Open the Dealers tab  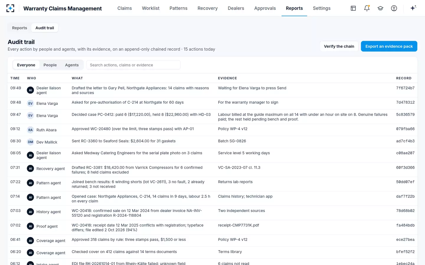click(236, 8)
